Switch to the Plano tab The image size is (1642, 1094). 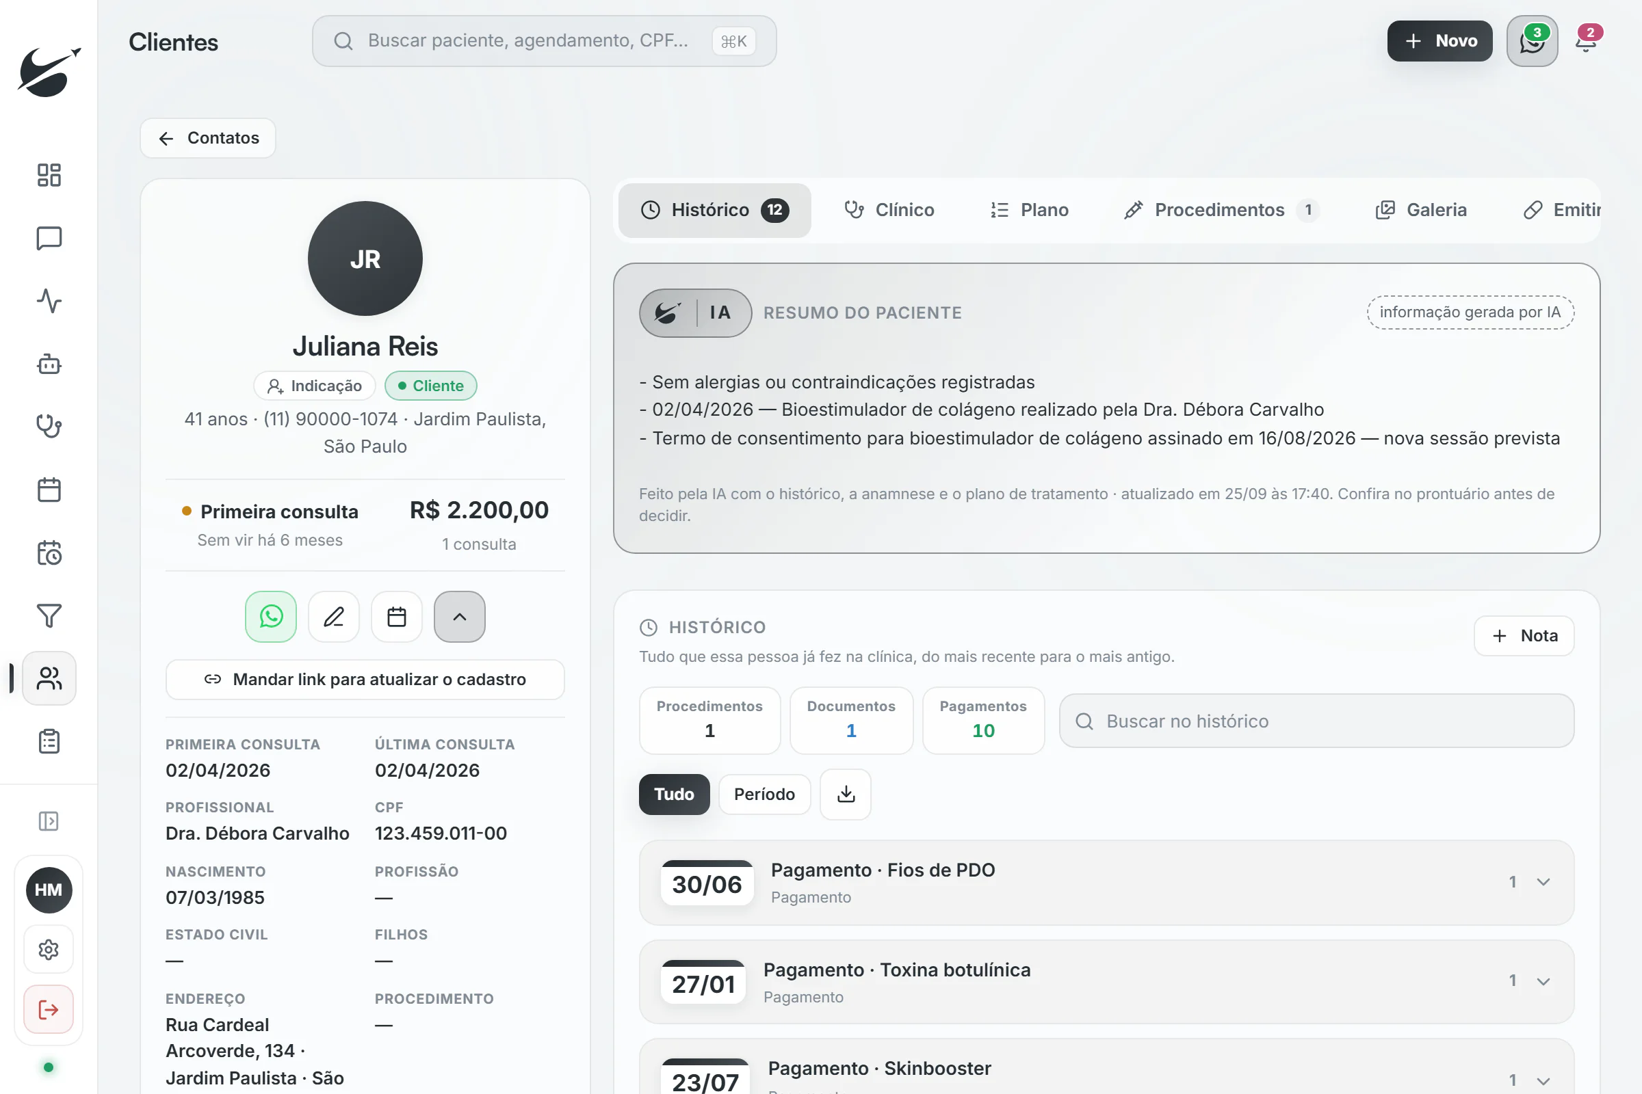(x=1029, y=210)
